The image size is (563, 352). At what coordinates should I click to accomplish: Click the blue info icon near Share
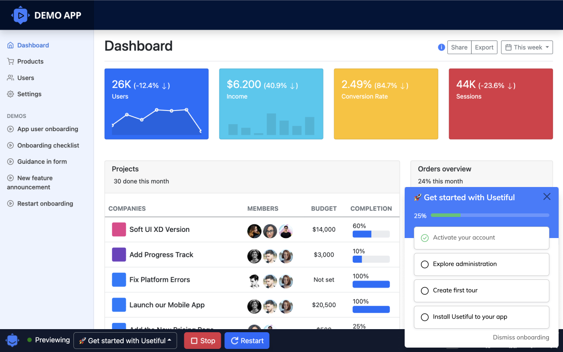click(441, 47)
